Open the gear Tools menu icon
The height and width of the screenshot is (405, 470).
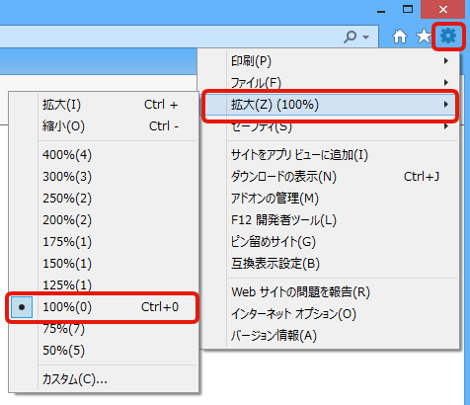click(x=448, y=36)
